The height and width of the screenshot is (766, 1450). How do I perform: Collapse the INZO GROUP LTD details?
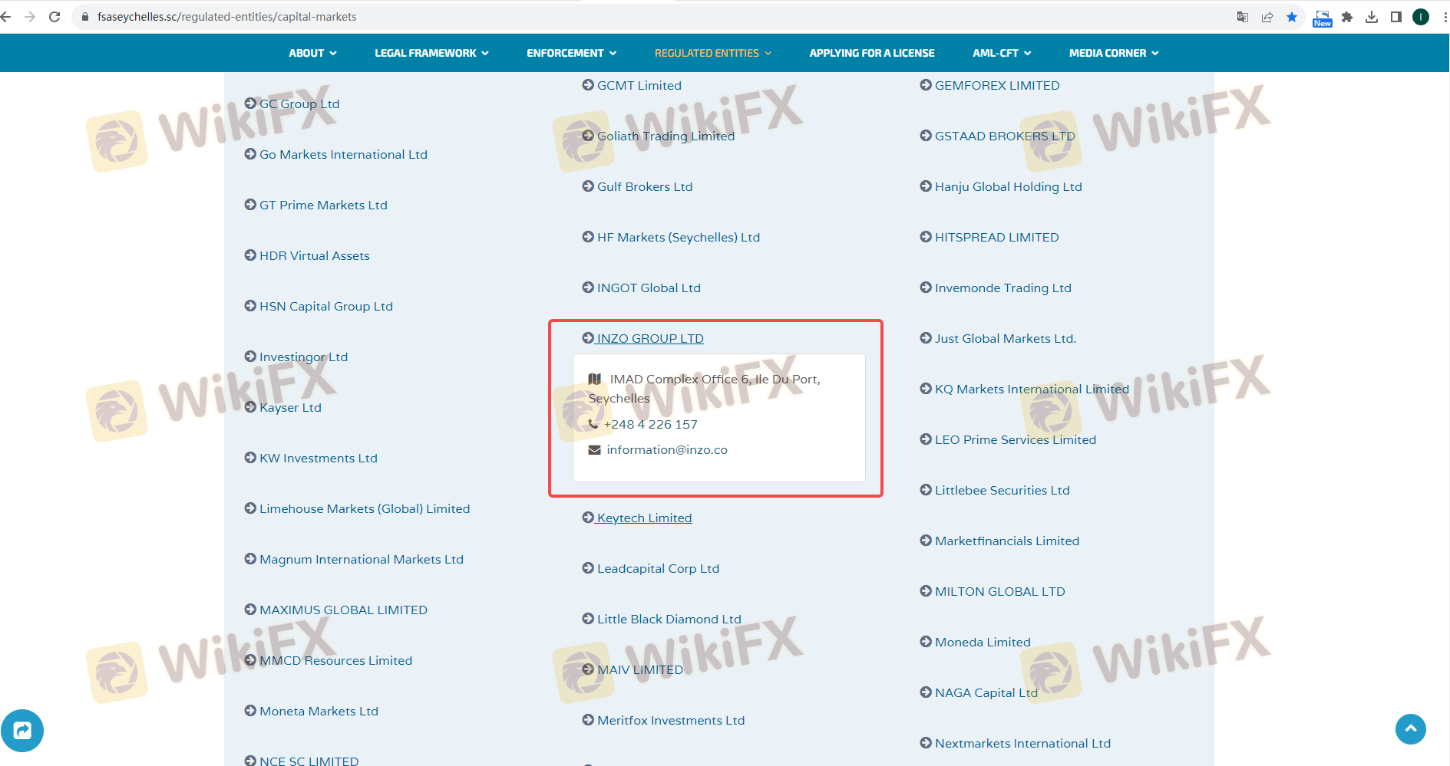tap(650, 338)
